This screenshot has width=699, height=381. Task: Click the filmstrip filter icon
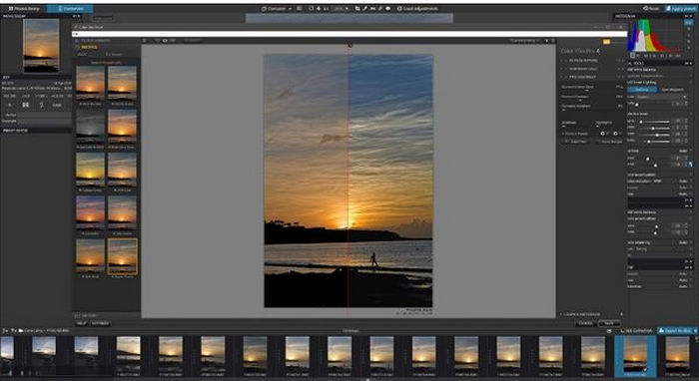point(13,331)
